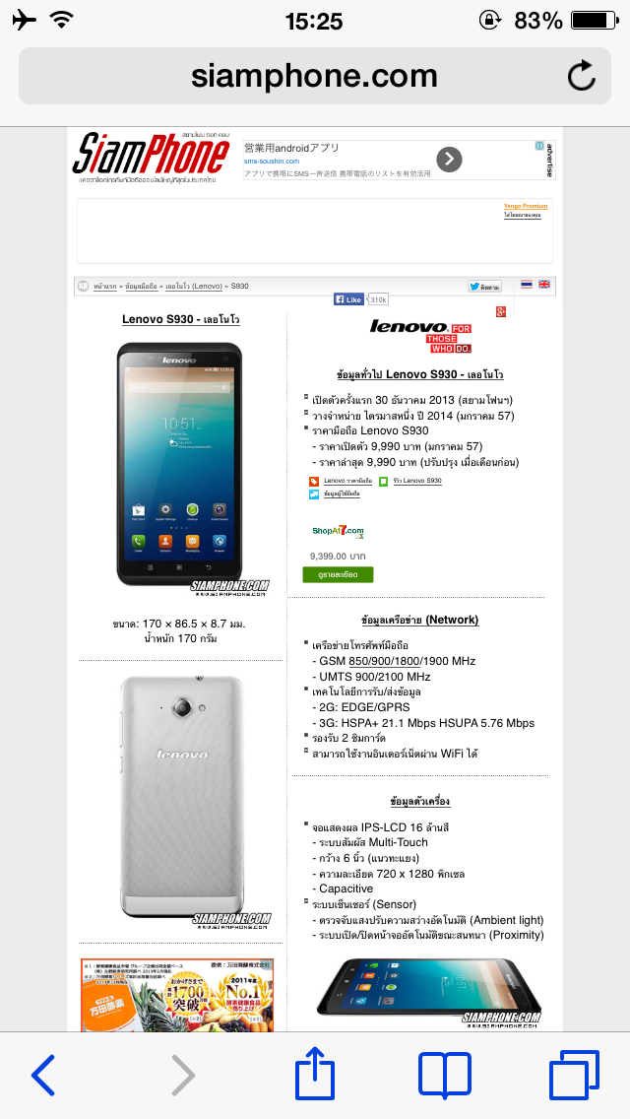630x1119 pixels.
Task: Tap the Safari back arrow
Action: pos(42,1075)
